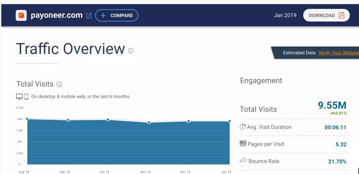This screenshot has height=174, width=359.
Task: Click info icon next to Total Visits title
Action: [59, 84]
